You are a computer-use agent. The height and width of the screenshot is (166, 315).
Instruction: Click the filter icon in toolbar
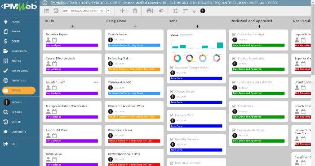point(194,11)
